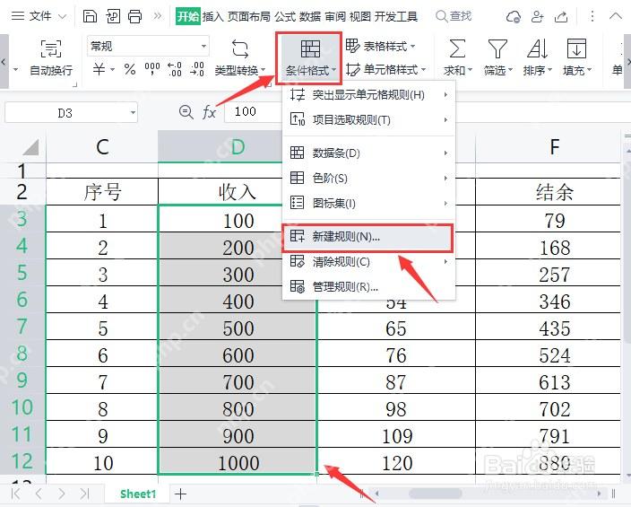This screenshot has height=507, width=631.
Task: Go to first sheet navigation arrow
Action: pos(16,494)
